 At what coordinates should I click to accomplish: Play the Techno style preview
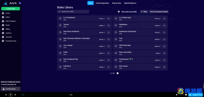[x=60, y=25]
